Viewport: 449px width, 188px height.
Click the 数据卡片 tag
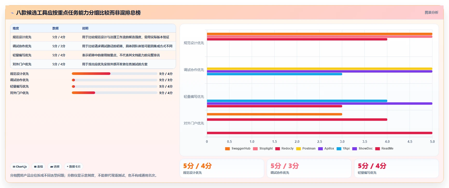tap(74, 167)
